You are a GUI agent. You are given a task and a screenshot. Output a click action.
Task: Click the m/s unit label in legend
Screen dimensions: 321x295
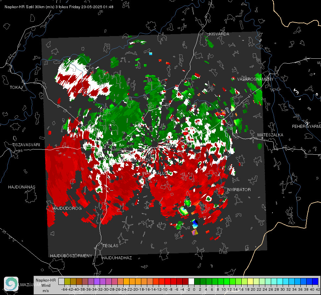(46, 291)
